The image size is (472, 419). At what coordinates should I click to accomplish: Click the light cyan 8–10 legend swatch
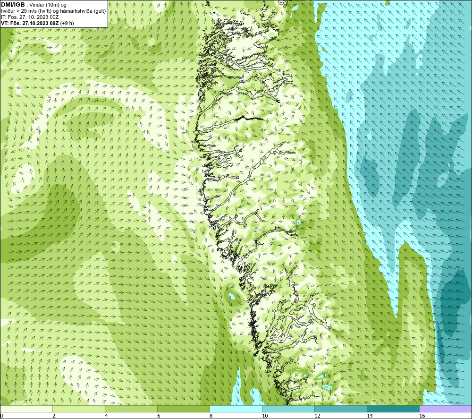[x=236, y=409]
